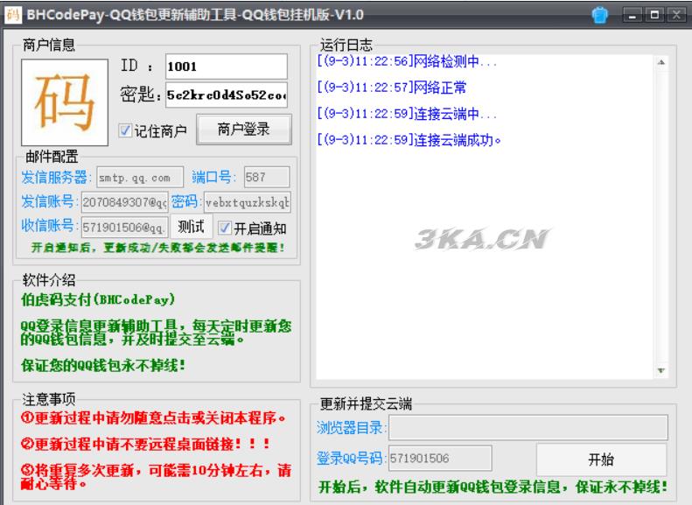
Task: Click warning ②更新过程中请不要远程桌面链接
Action: tap(145, 444)
